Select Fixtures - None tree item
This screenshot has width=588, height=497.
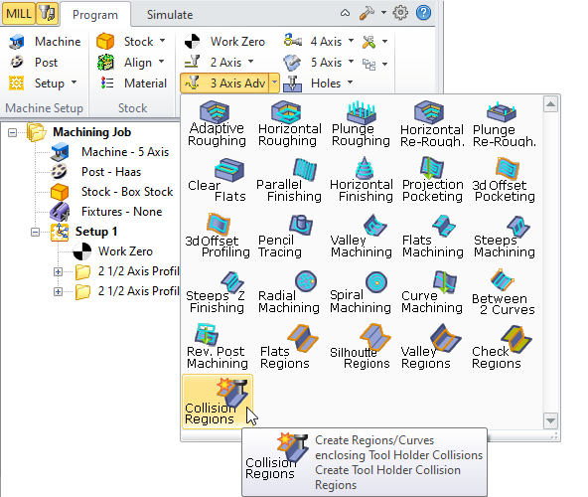[105, 212]
